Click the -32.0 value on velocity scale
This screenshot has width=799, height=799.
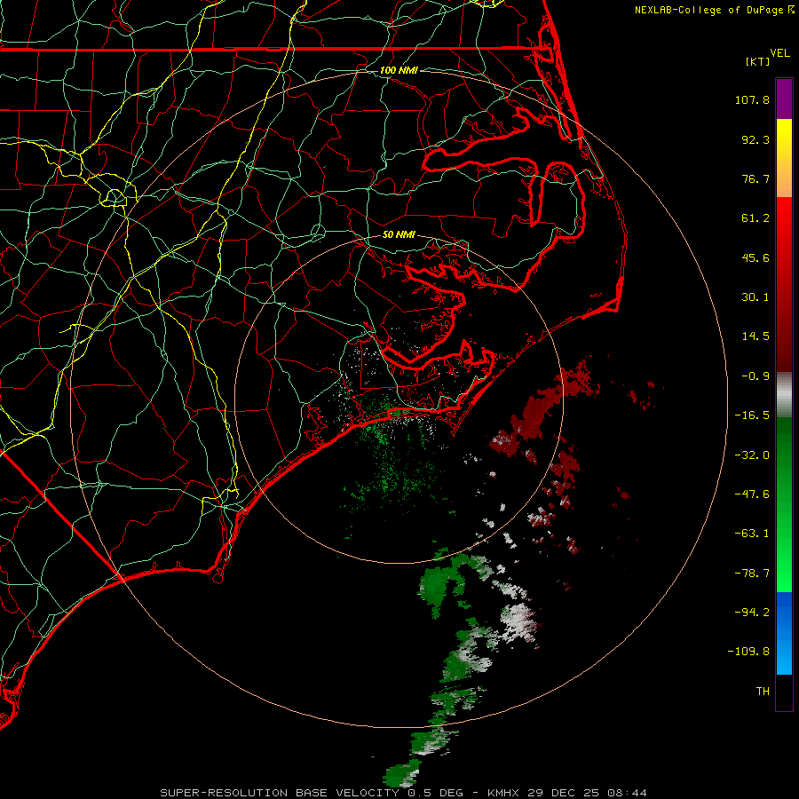[752, 455]
